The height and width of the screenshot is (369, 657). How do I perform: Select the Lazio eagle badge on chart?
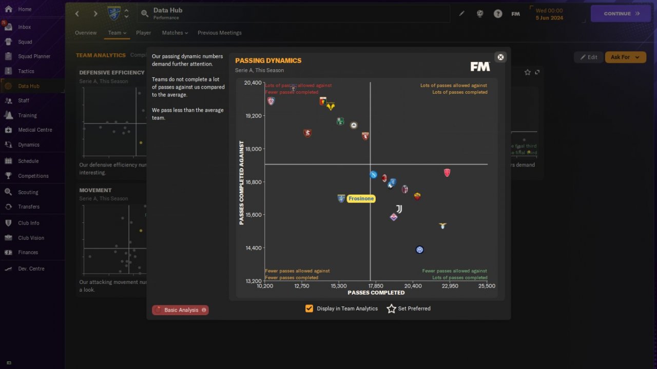pos(442,226)
